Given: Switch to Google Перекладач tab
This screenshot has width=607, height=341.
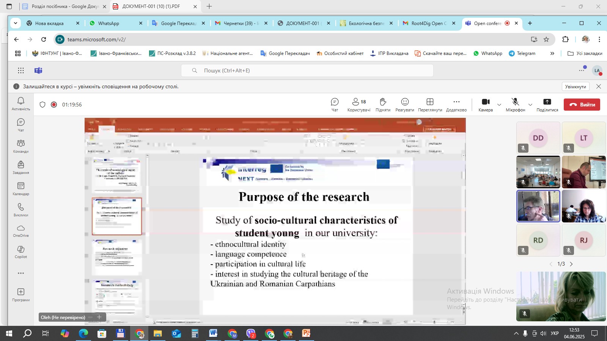Looking at the screenshot, I should pos(178,23).
